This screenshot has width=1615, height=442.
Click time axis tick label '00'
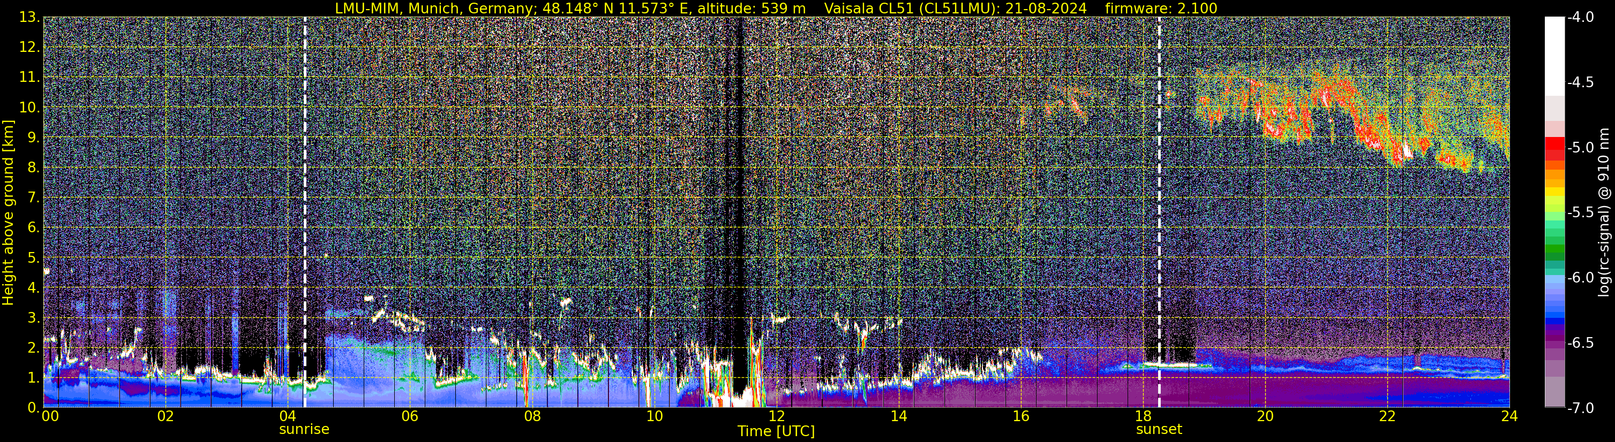point(50,416)
